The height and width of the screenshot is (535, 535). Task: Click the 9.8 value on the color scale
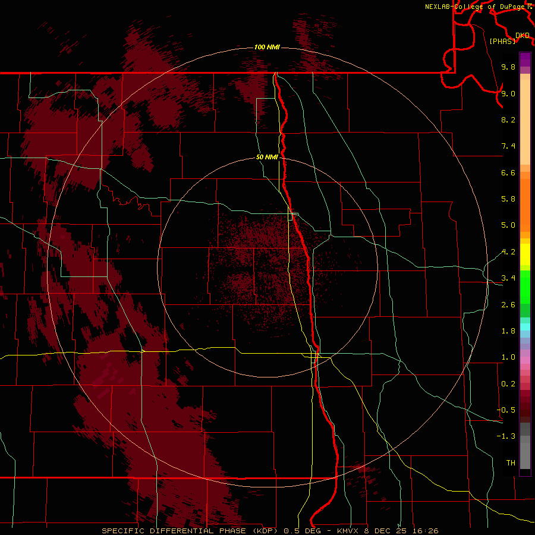508,67
